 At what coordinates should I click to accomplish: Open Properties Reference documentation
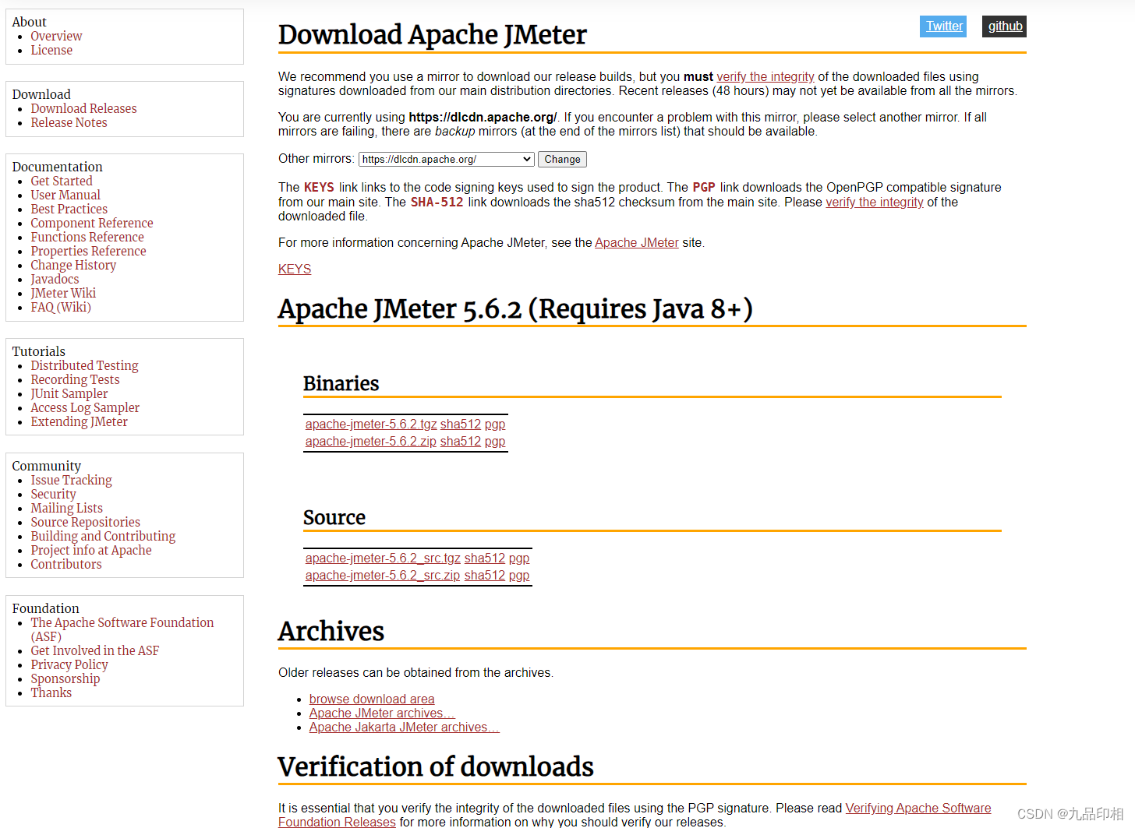click(x=88, y=252)
